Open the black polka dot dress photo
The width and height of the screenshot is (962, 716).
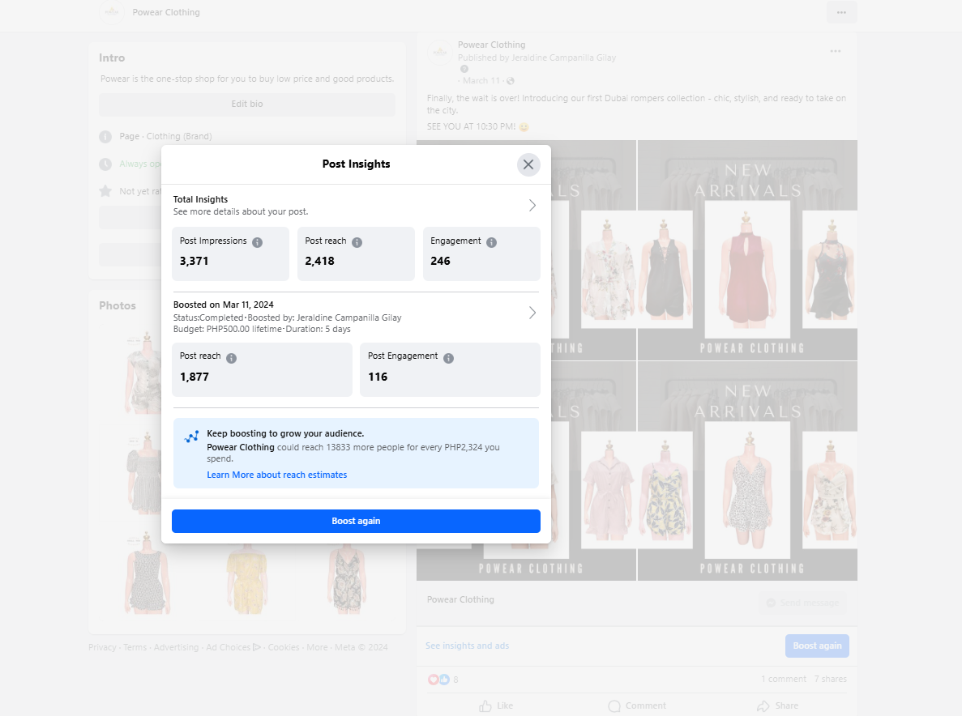click(x=148, y=573)
